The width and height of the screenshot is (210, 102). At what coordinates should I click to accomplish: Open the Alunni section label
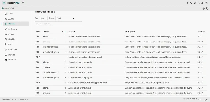coord(11,19)
